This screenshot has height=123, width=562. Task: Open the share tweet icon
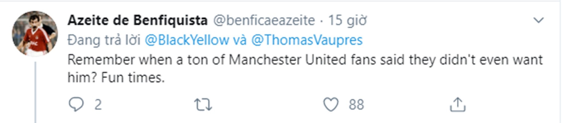click(x=457, y=105)
